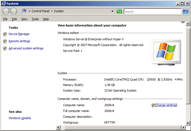
Task: Click the shield icon beside Change settings
Action: click(153, 105)
